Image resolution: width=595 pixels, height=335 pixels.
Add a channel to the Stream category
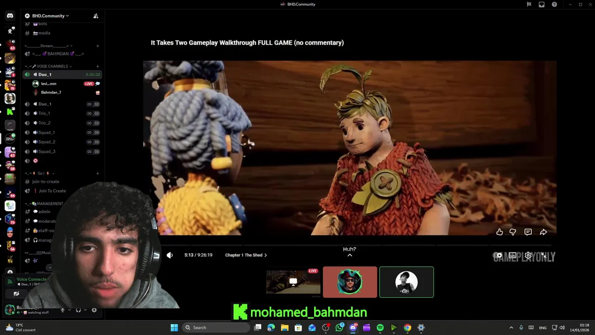[x=98, y=46]
